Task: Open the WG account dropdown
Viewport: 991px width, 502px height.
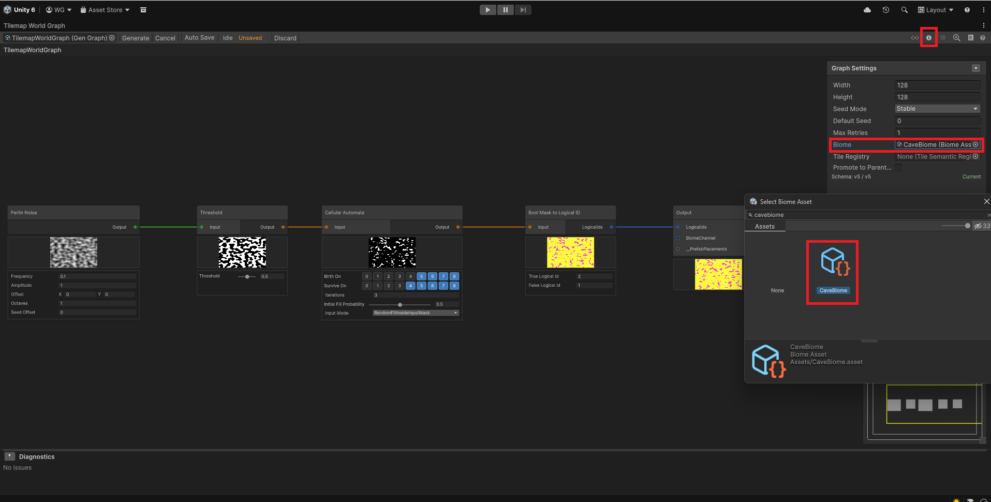Action: (58, 10)
